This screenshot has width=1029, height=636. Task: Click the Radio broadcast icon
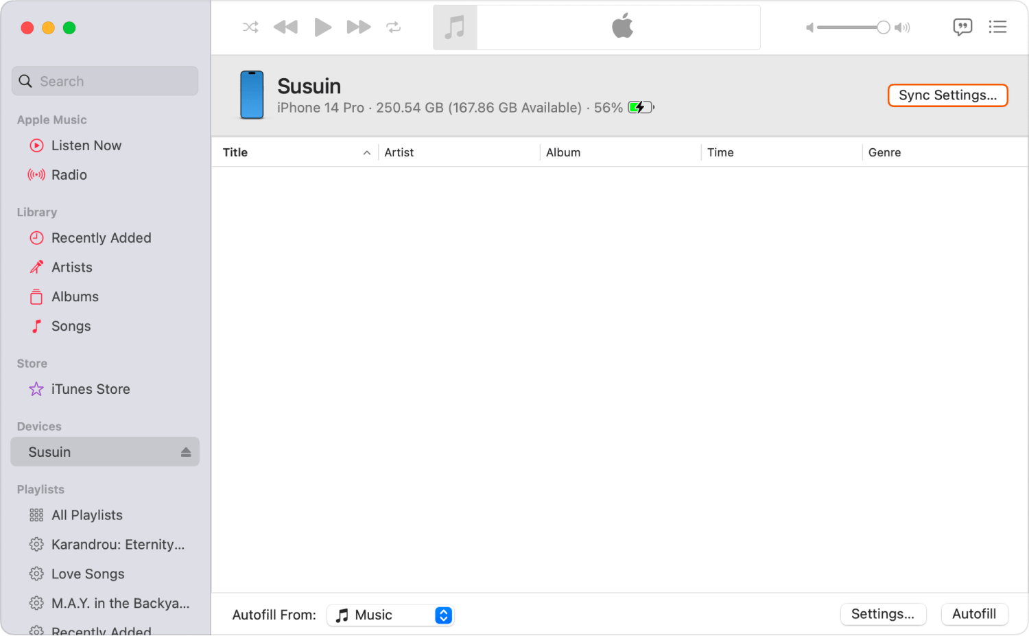coord(36,175)
